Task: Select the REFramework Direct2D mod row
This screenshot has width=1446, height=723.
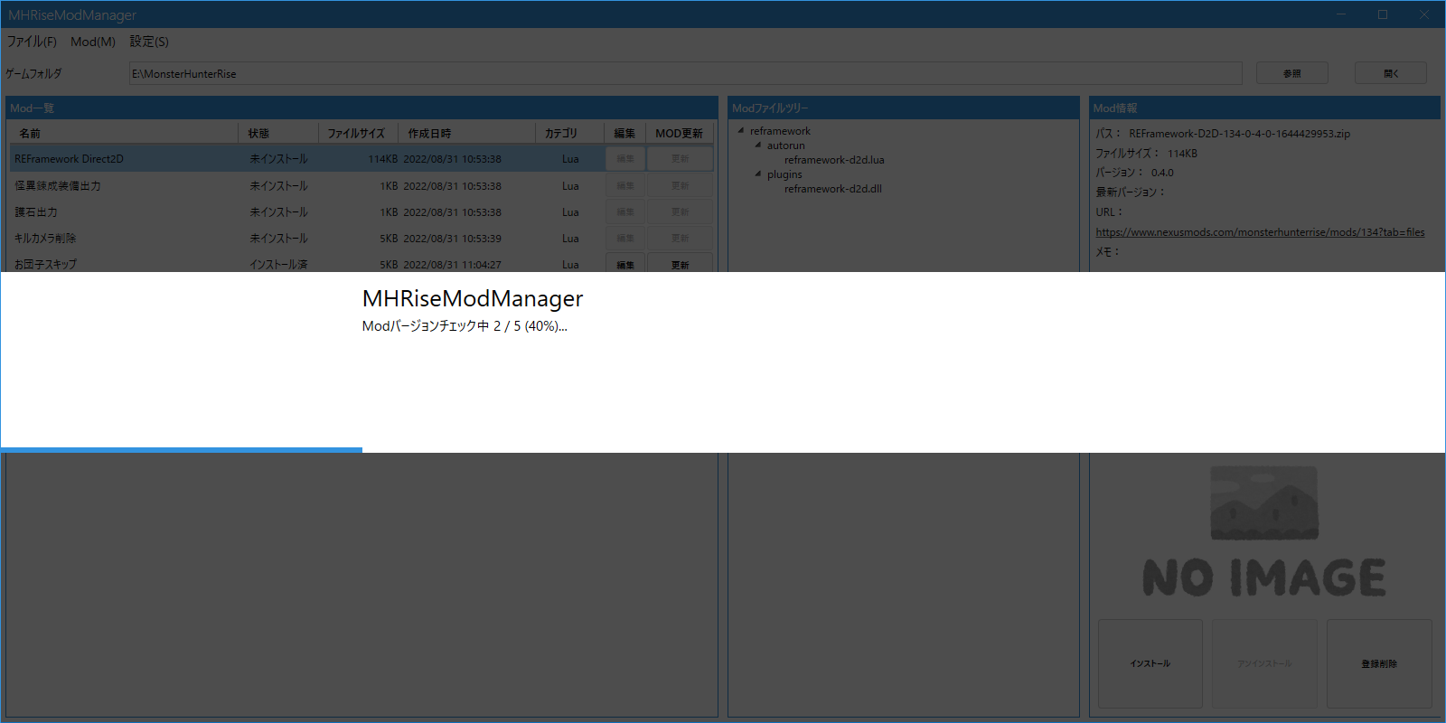Action: pos(361,158)
